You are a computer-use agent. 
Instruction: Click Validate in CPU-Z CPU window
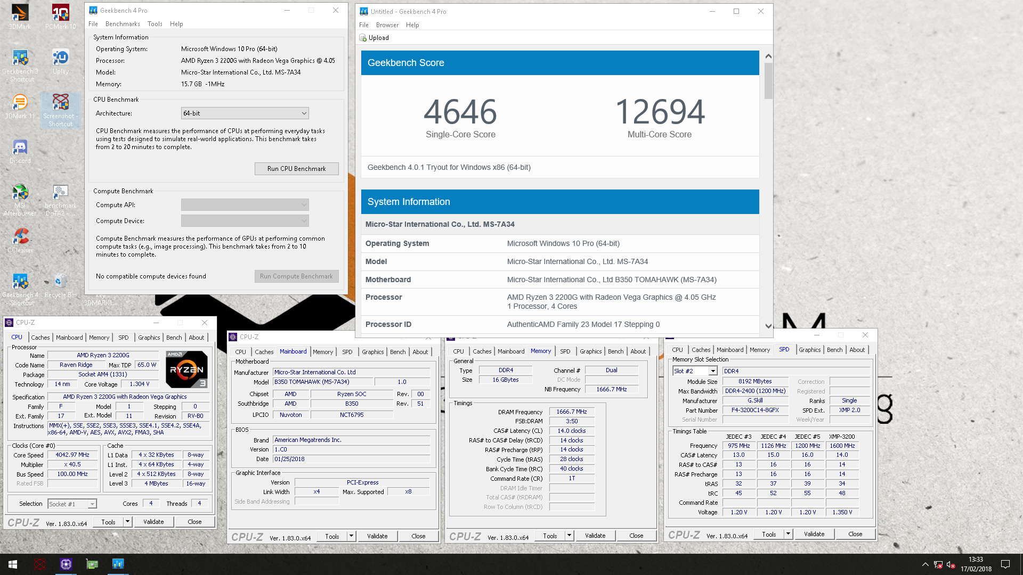pos(153,522)
